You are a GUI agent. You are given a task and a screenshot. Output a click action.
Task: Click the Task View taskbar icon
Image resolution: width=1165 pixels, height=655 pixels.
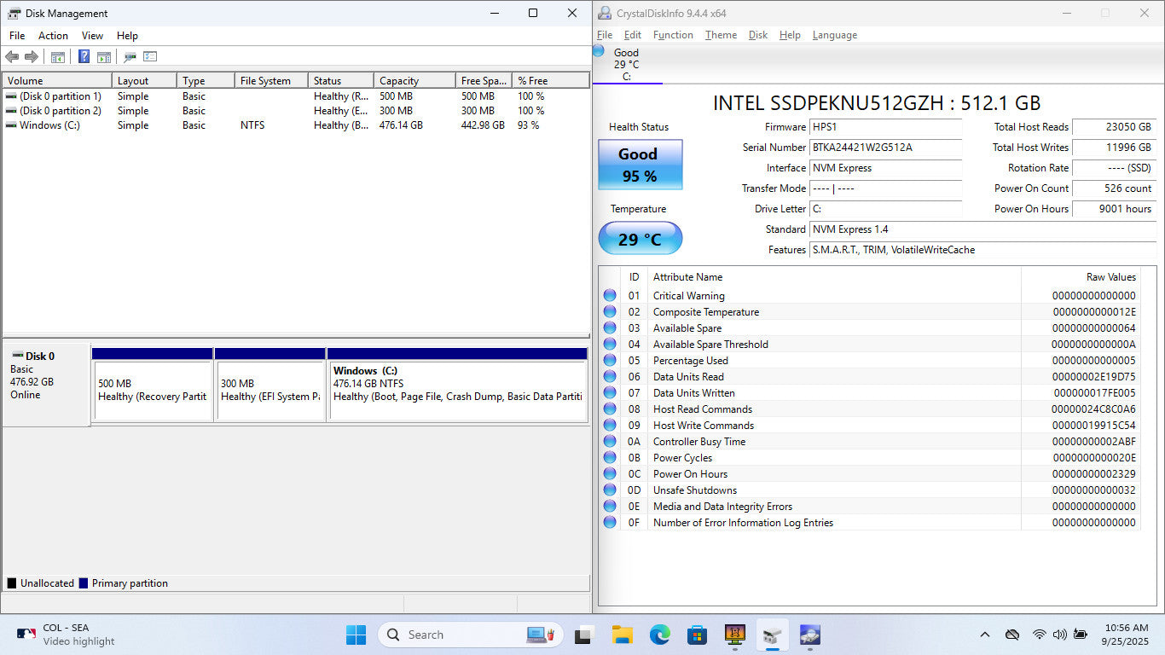(x=584, y=635)
